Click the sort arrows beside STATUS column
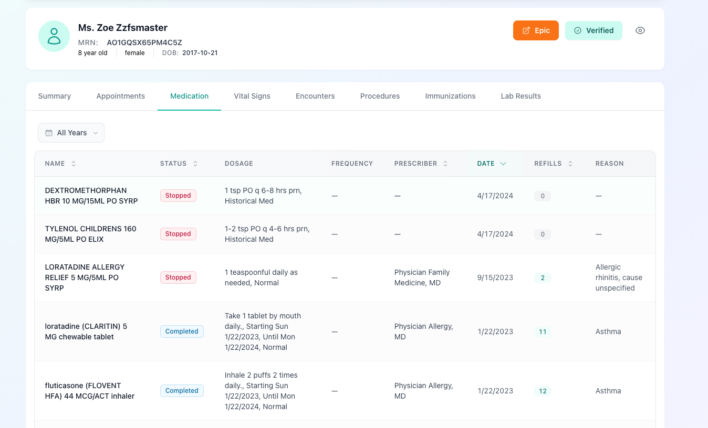This screenshot has height=428, width=708. (194, 163)
